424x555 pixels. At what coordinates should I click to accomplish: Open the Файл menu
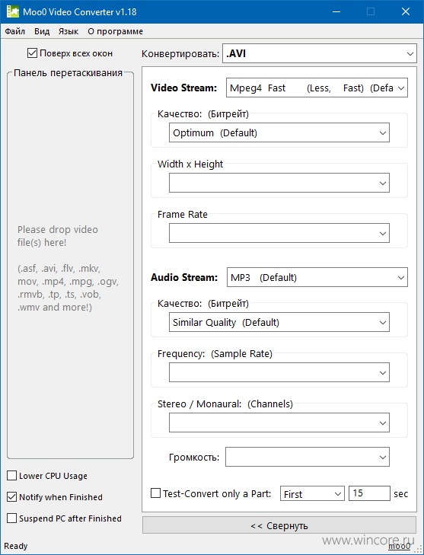(15, 31)
